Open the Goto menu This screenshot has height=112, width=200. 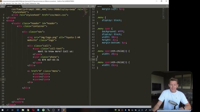pos(19,3)
